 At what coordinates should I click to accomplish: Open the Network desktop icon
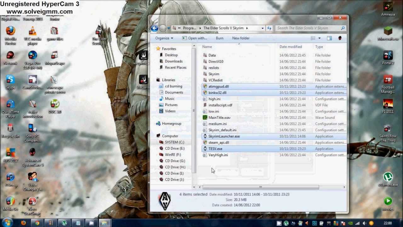10,58
